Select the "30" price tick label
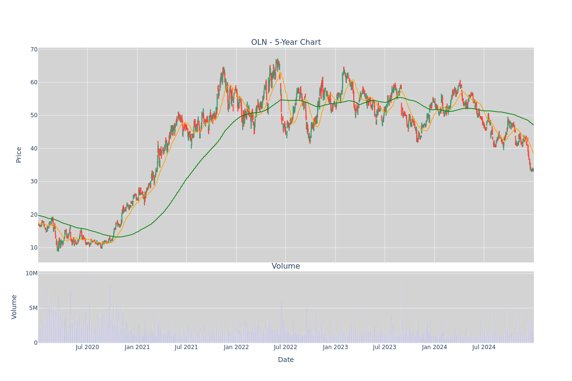 [x=34, y=181]
